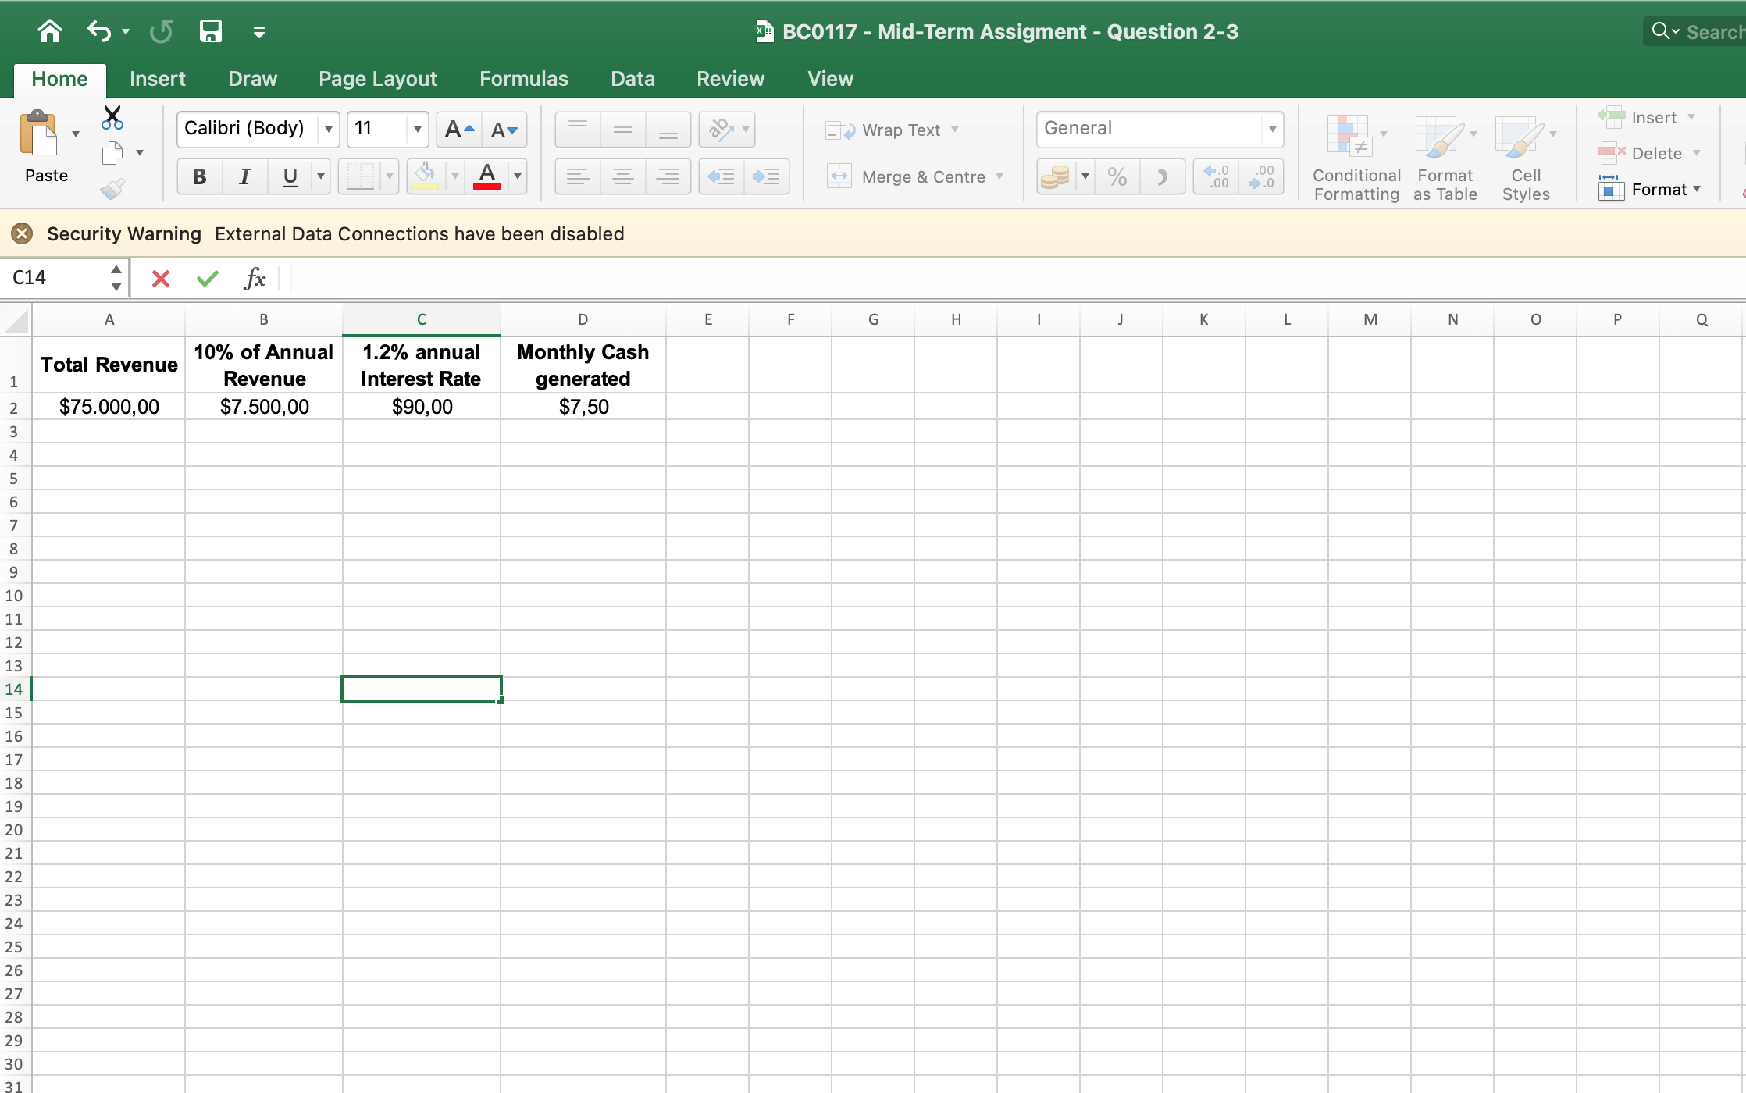
Task: Activate the Format Painter brush
Action: (112, 189)
